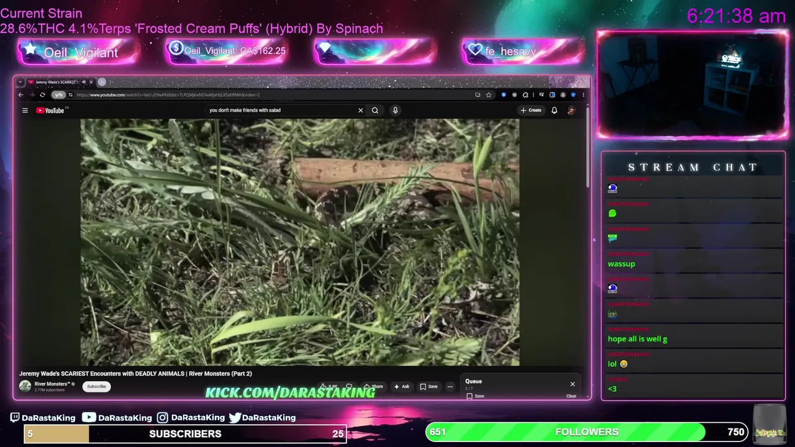Share the River Monsters video
This screenshot has height=447, width=795.
(x=373, y=386)
